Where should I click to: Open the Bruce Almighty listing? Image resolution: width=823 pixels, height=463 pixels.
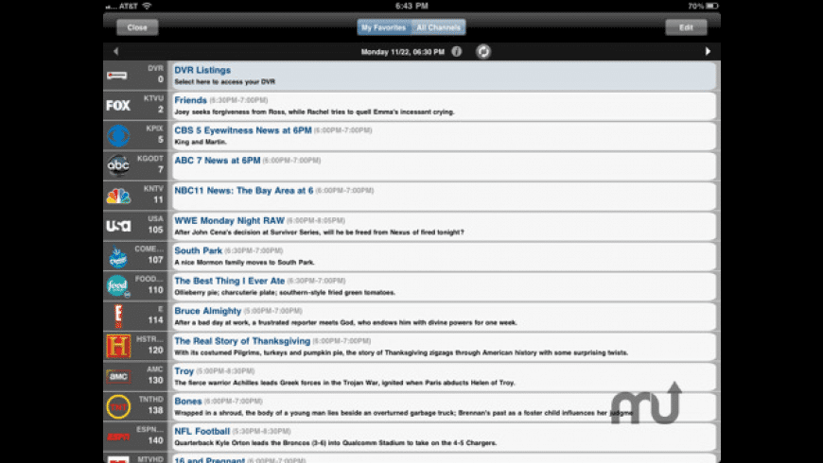445,317
